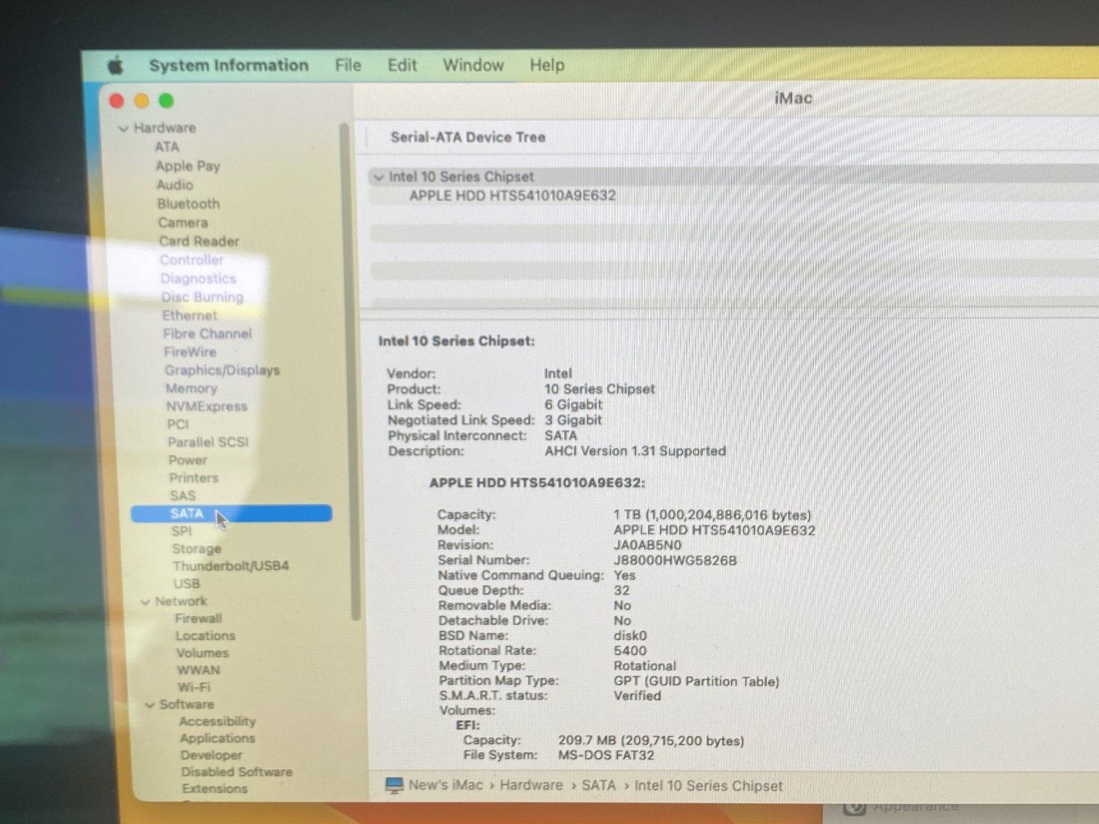
Task: Select Diagnostics in the sidebar
Action: click(x=199, y=278)
